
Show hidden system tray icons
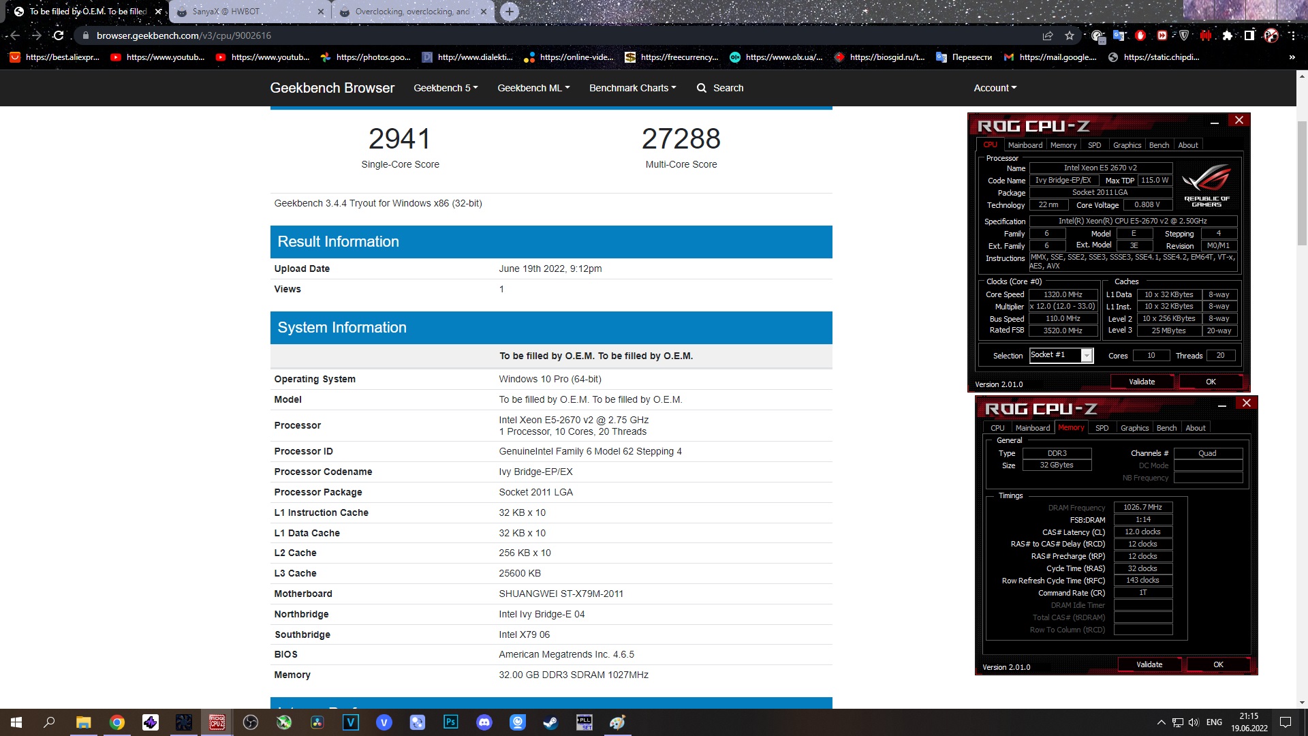pos(1161,722)
